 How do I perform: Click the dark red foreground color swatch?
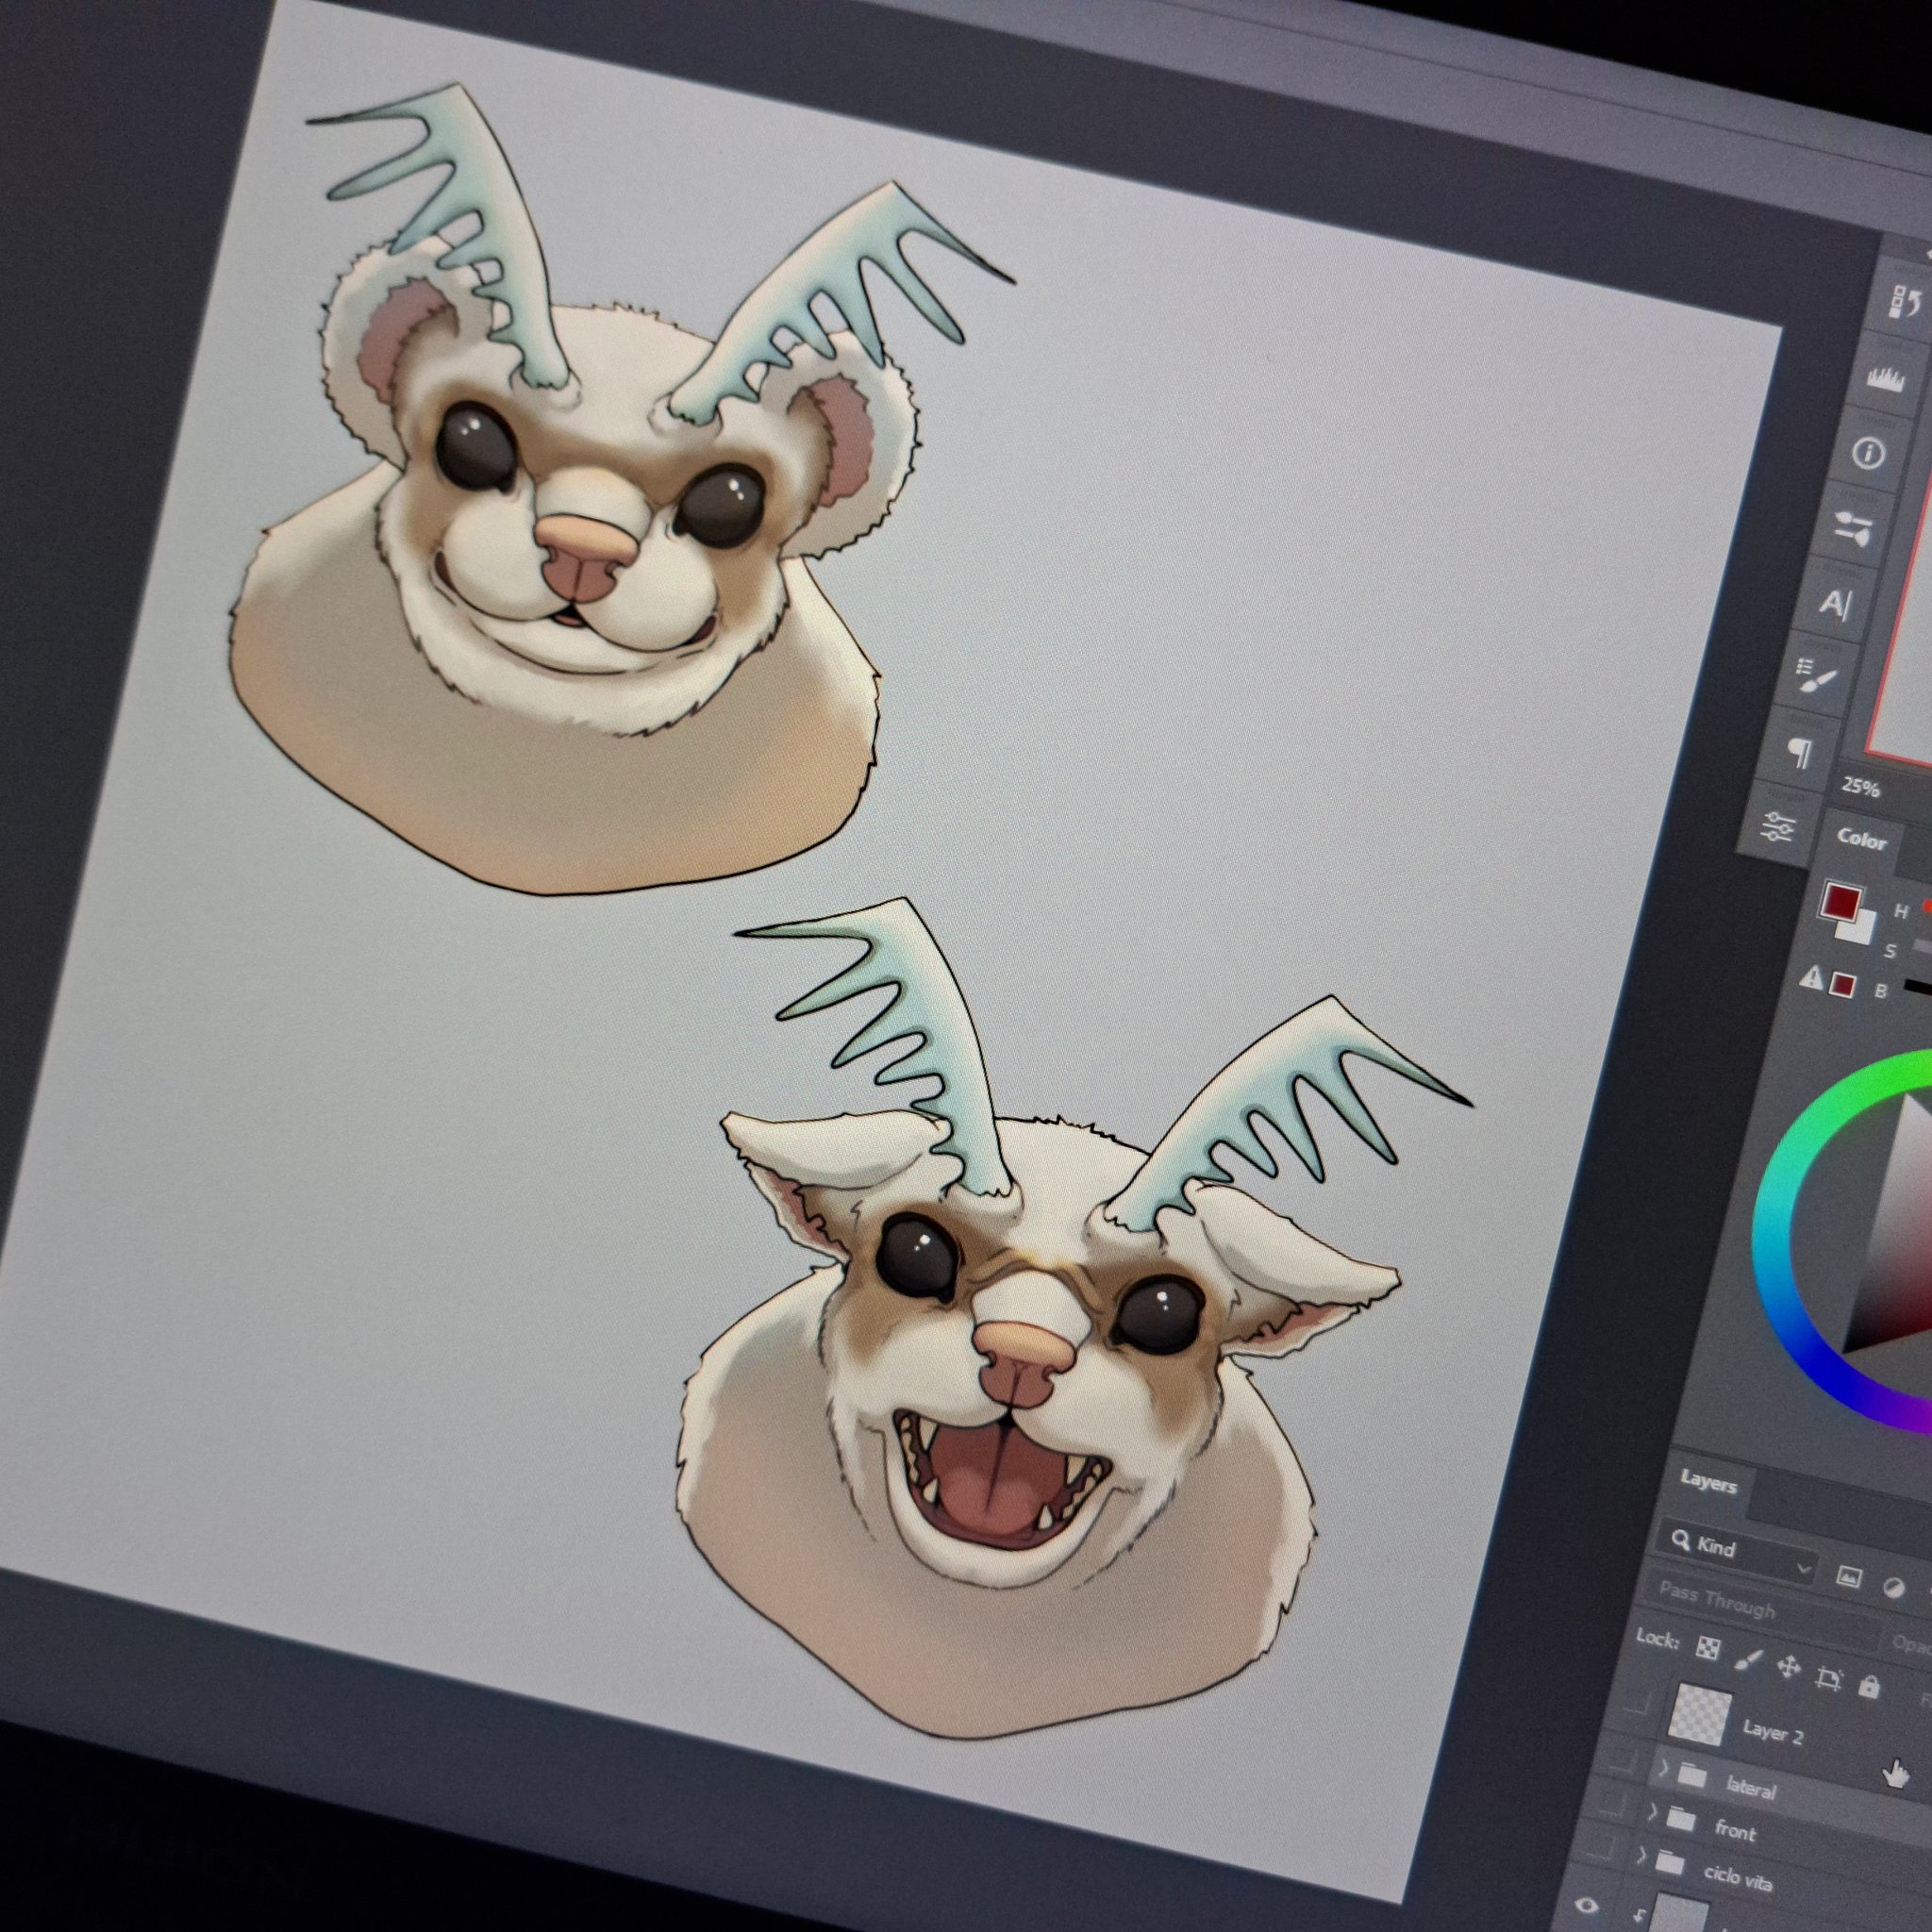click(1841, 901)
